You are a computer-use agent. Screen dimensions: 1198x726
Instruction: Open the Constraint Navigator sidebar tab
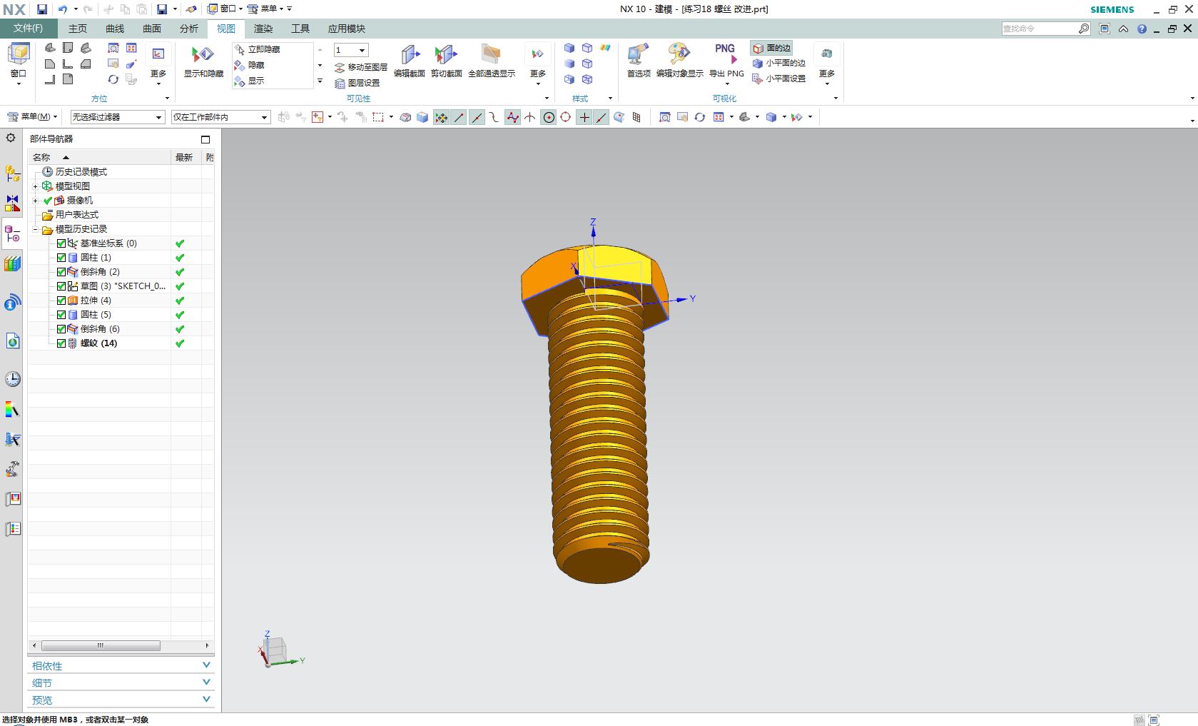pyautogui.click(x=12, y=203)
